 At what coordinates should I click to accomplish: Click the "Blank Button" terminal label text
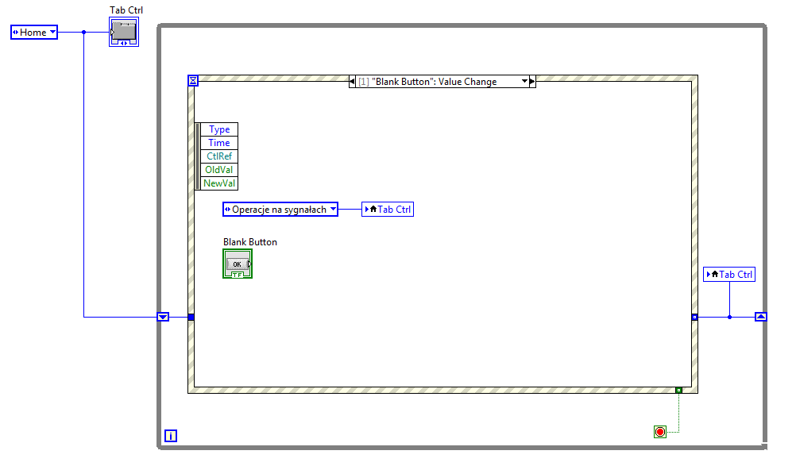coord(250,242)
